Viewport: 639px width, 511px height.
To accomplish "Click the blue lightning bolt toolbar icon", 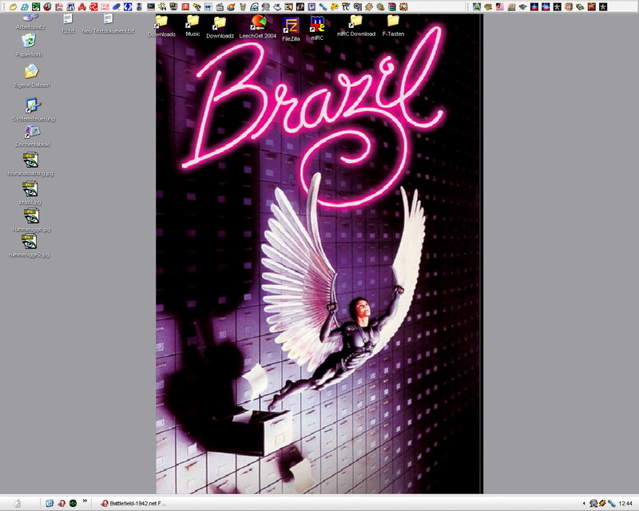I will [x=128, y=6].
